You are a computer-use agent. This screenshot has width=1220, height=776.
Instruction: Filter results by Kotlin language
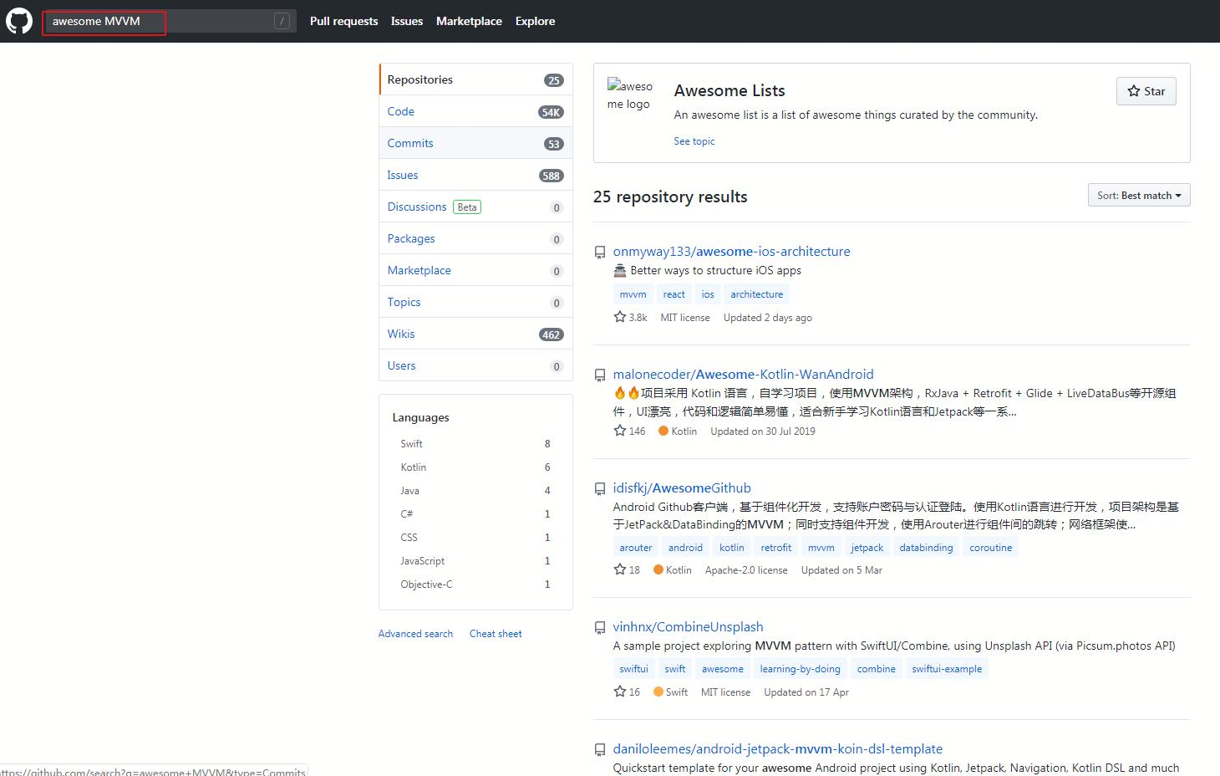point(475,467)
